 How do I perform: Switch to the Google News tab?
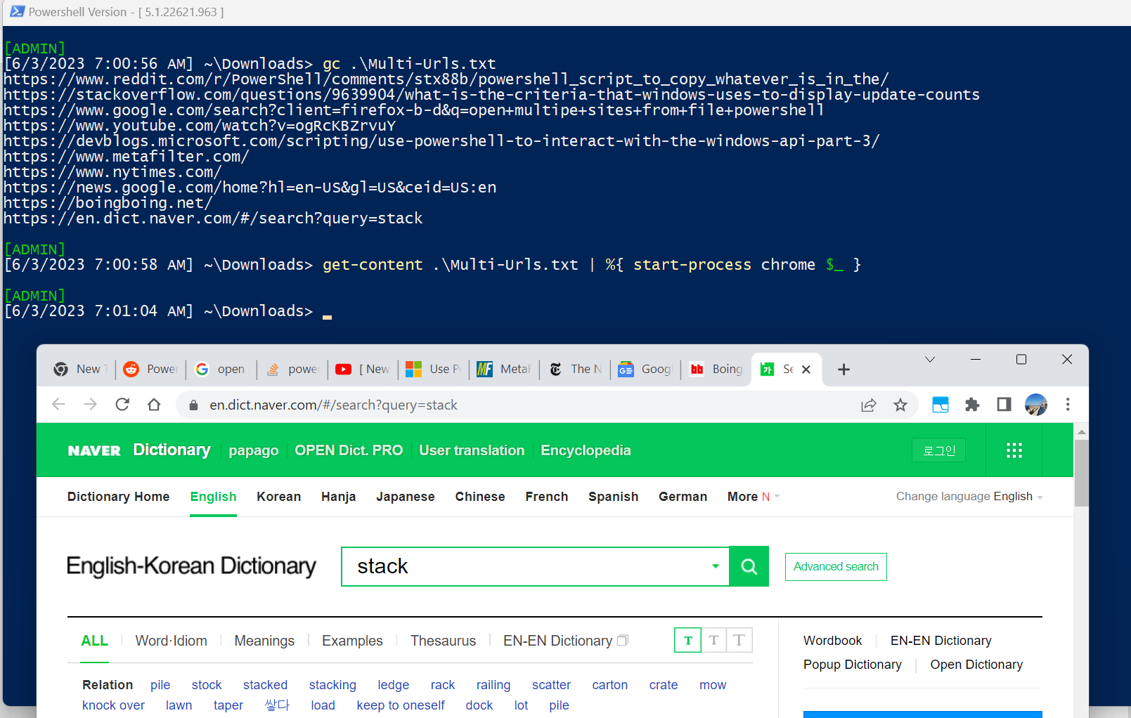tap(645, 370)
